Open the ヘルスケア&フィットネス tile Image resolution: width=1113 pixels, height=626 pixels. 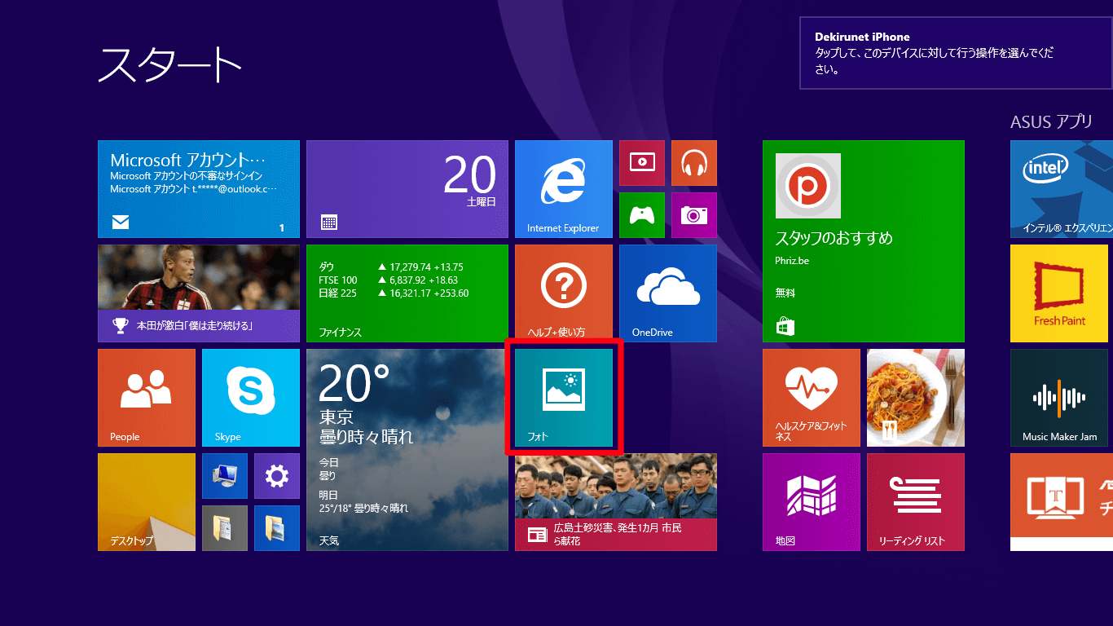point(812,398)
